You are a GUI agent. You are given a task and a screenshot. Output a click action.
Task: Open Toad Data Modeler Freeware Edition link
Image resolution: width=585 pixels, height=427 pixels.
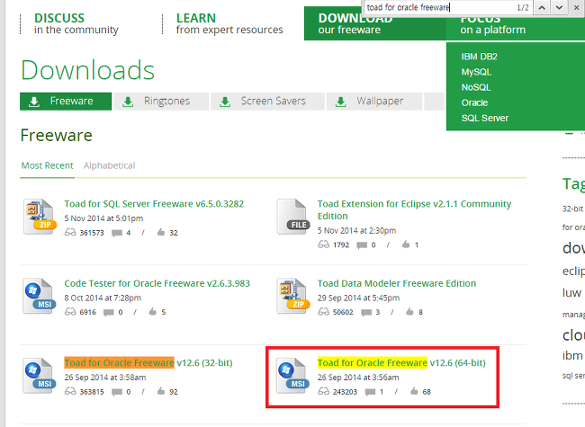(397, 283)
